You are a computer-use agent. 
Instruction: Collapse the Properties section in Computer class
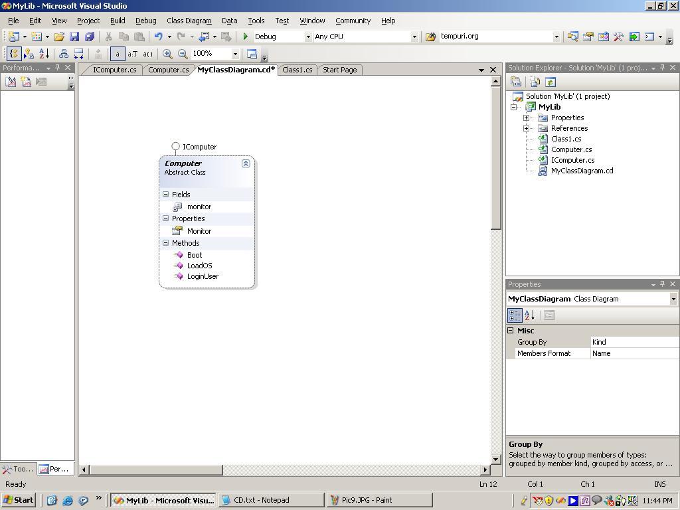click(165, 218)
